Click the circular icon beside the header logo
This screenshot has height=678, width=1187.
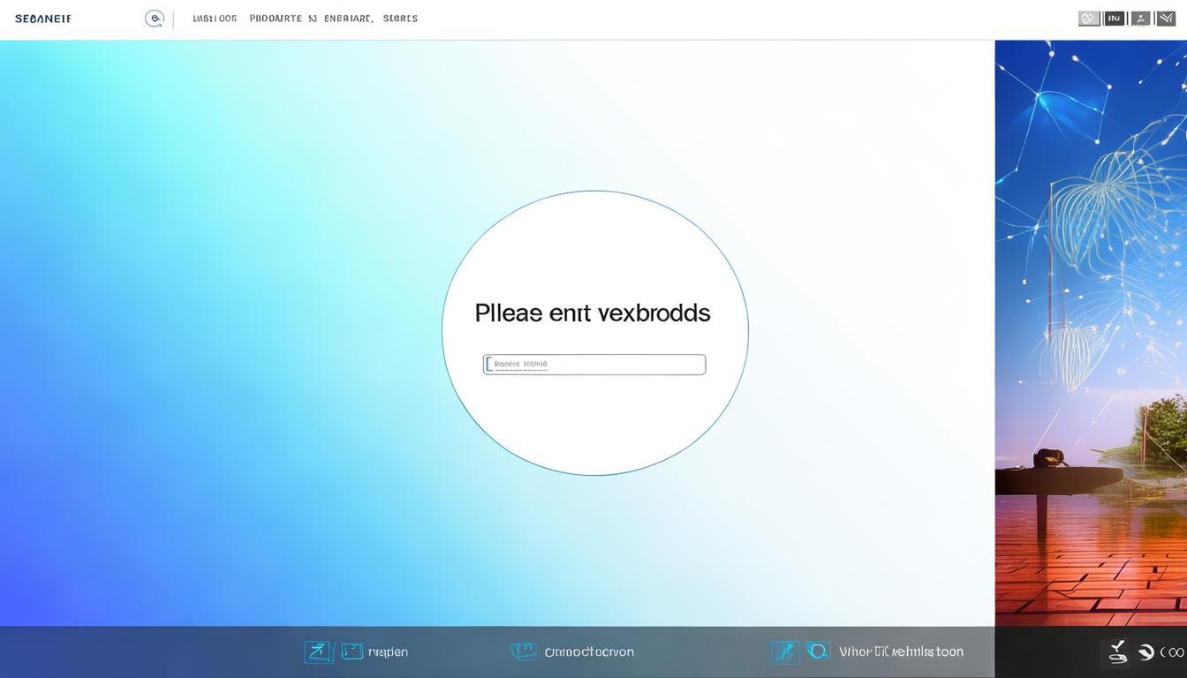coord(155,19)
